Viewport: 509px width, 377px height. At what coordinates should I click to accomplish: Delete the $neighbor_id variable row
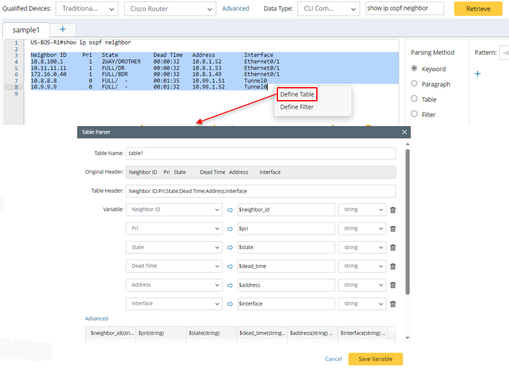click(393, 210)
